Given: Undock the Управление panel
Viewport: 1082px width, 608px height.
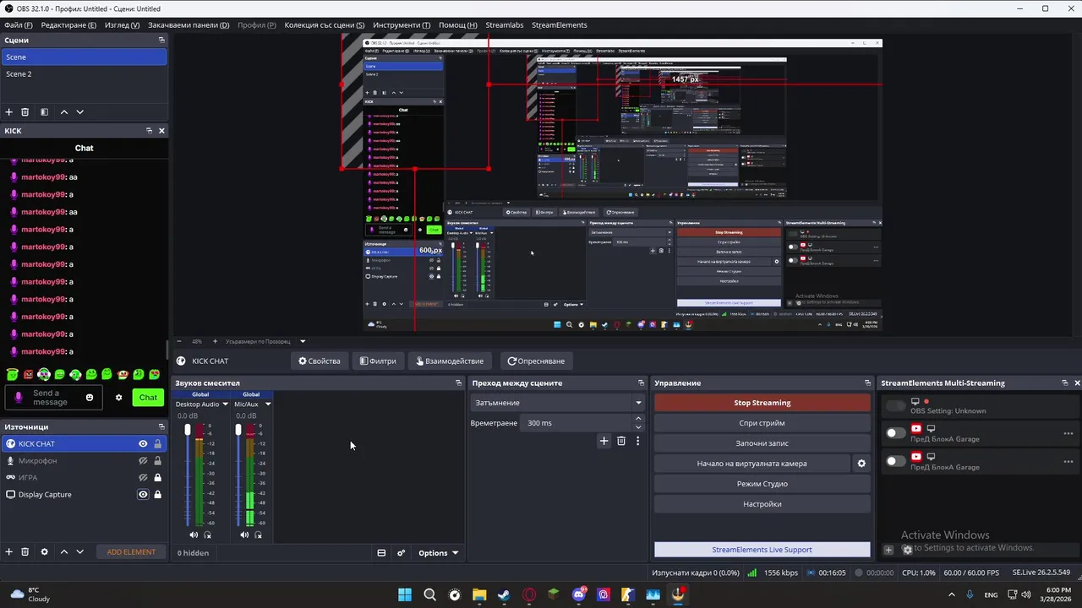Looking at the screenshot, I should (x=867, y=383).
